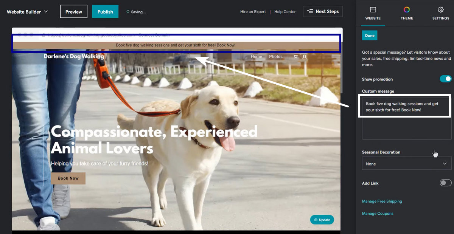Open the Manage Coupons link
The width and height of the screenshot is (454, 234).
point(378,214)
